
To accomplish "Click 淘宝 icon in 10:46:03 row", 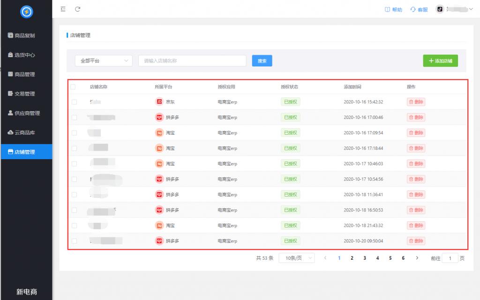I will tap(159, 164).
